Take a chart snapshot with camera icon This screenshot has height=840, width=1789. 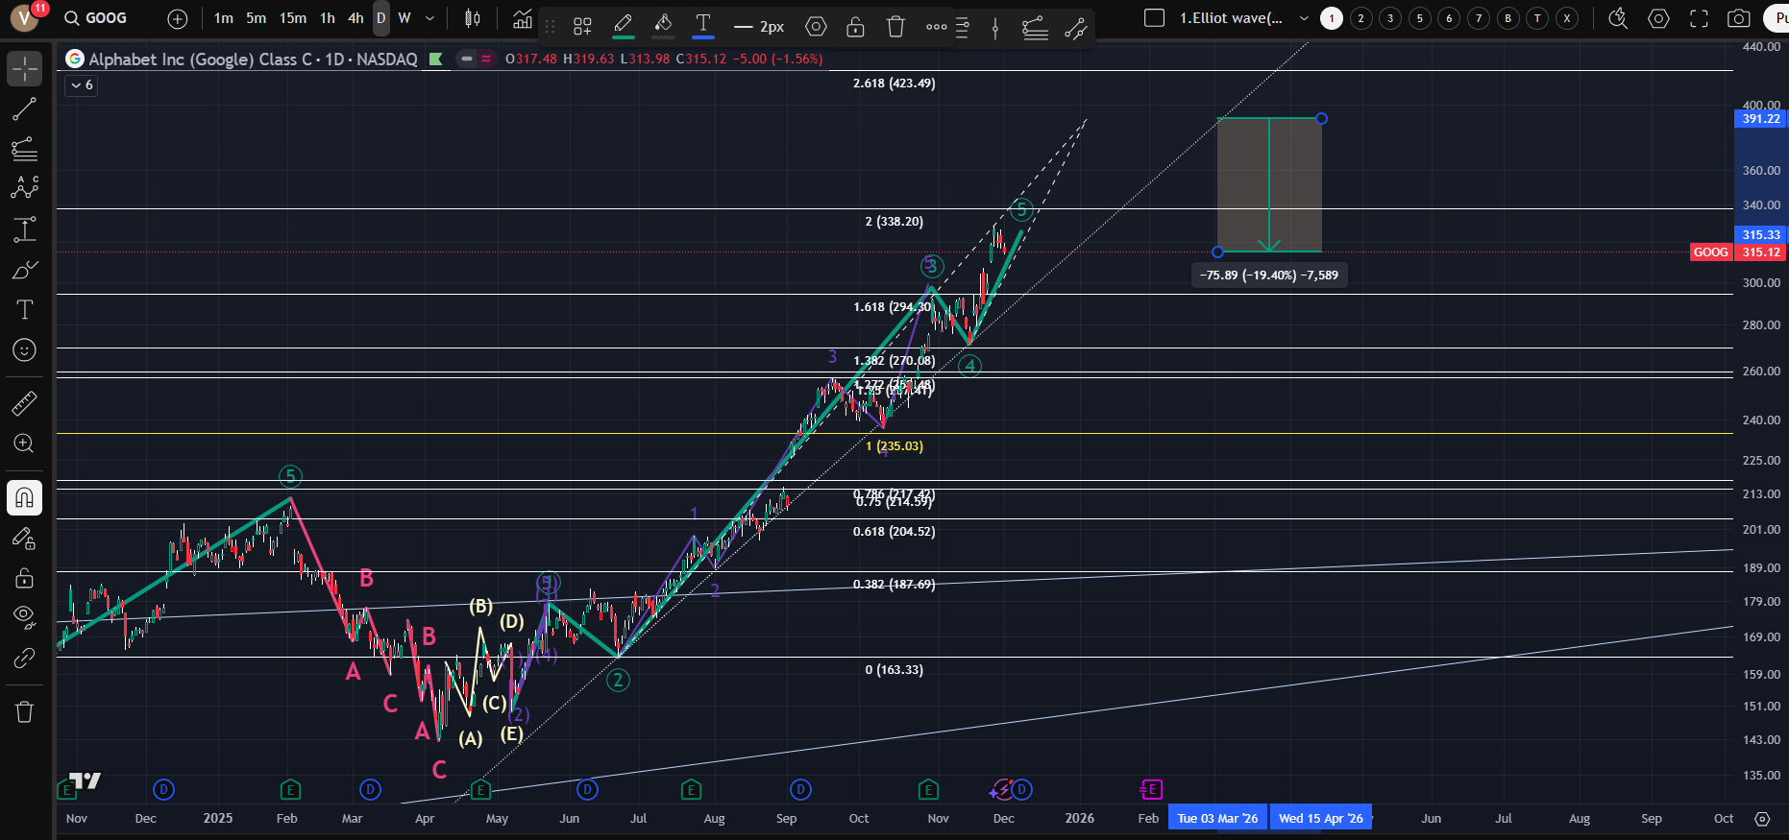1738,18
